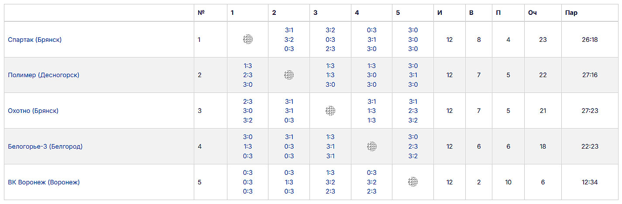The width and height of the screenshot is (622, 204).
Task: Open the Белогорье-3 (Белгород) team link
Action: [45, 146]
